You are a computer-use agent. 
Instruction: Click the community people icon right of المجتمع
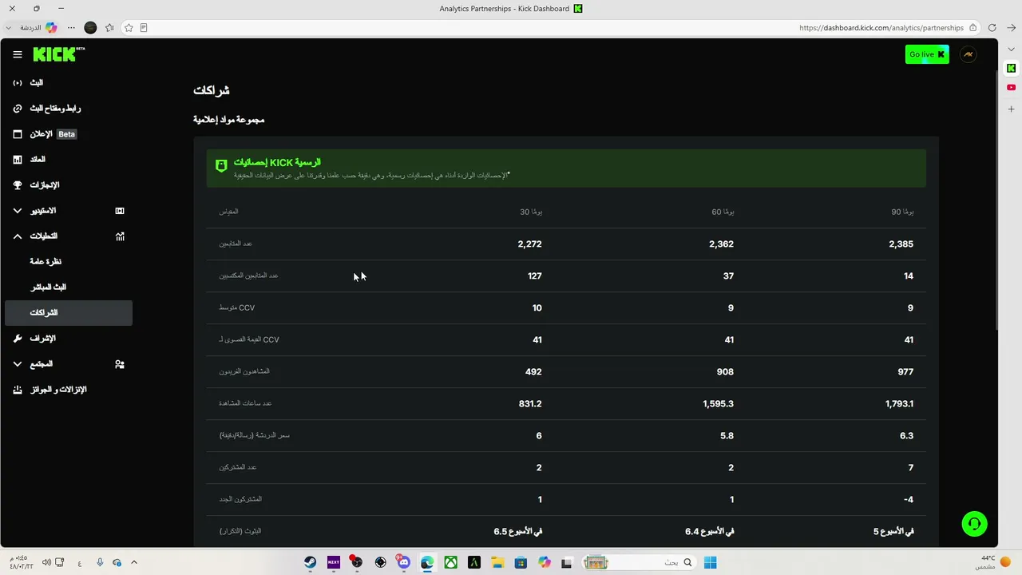120,364
